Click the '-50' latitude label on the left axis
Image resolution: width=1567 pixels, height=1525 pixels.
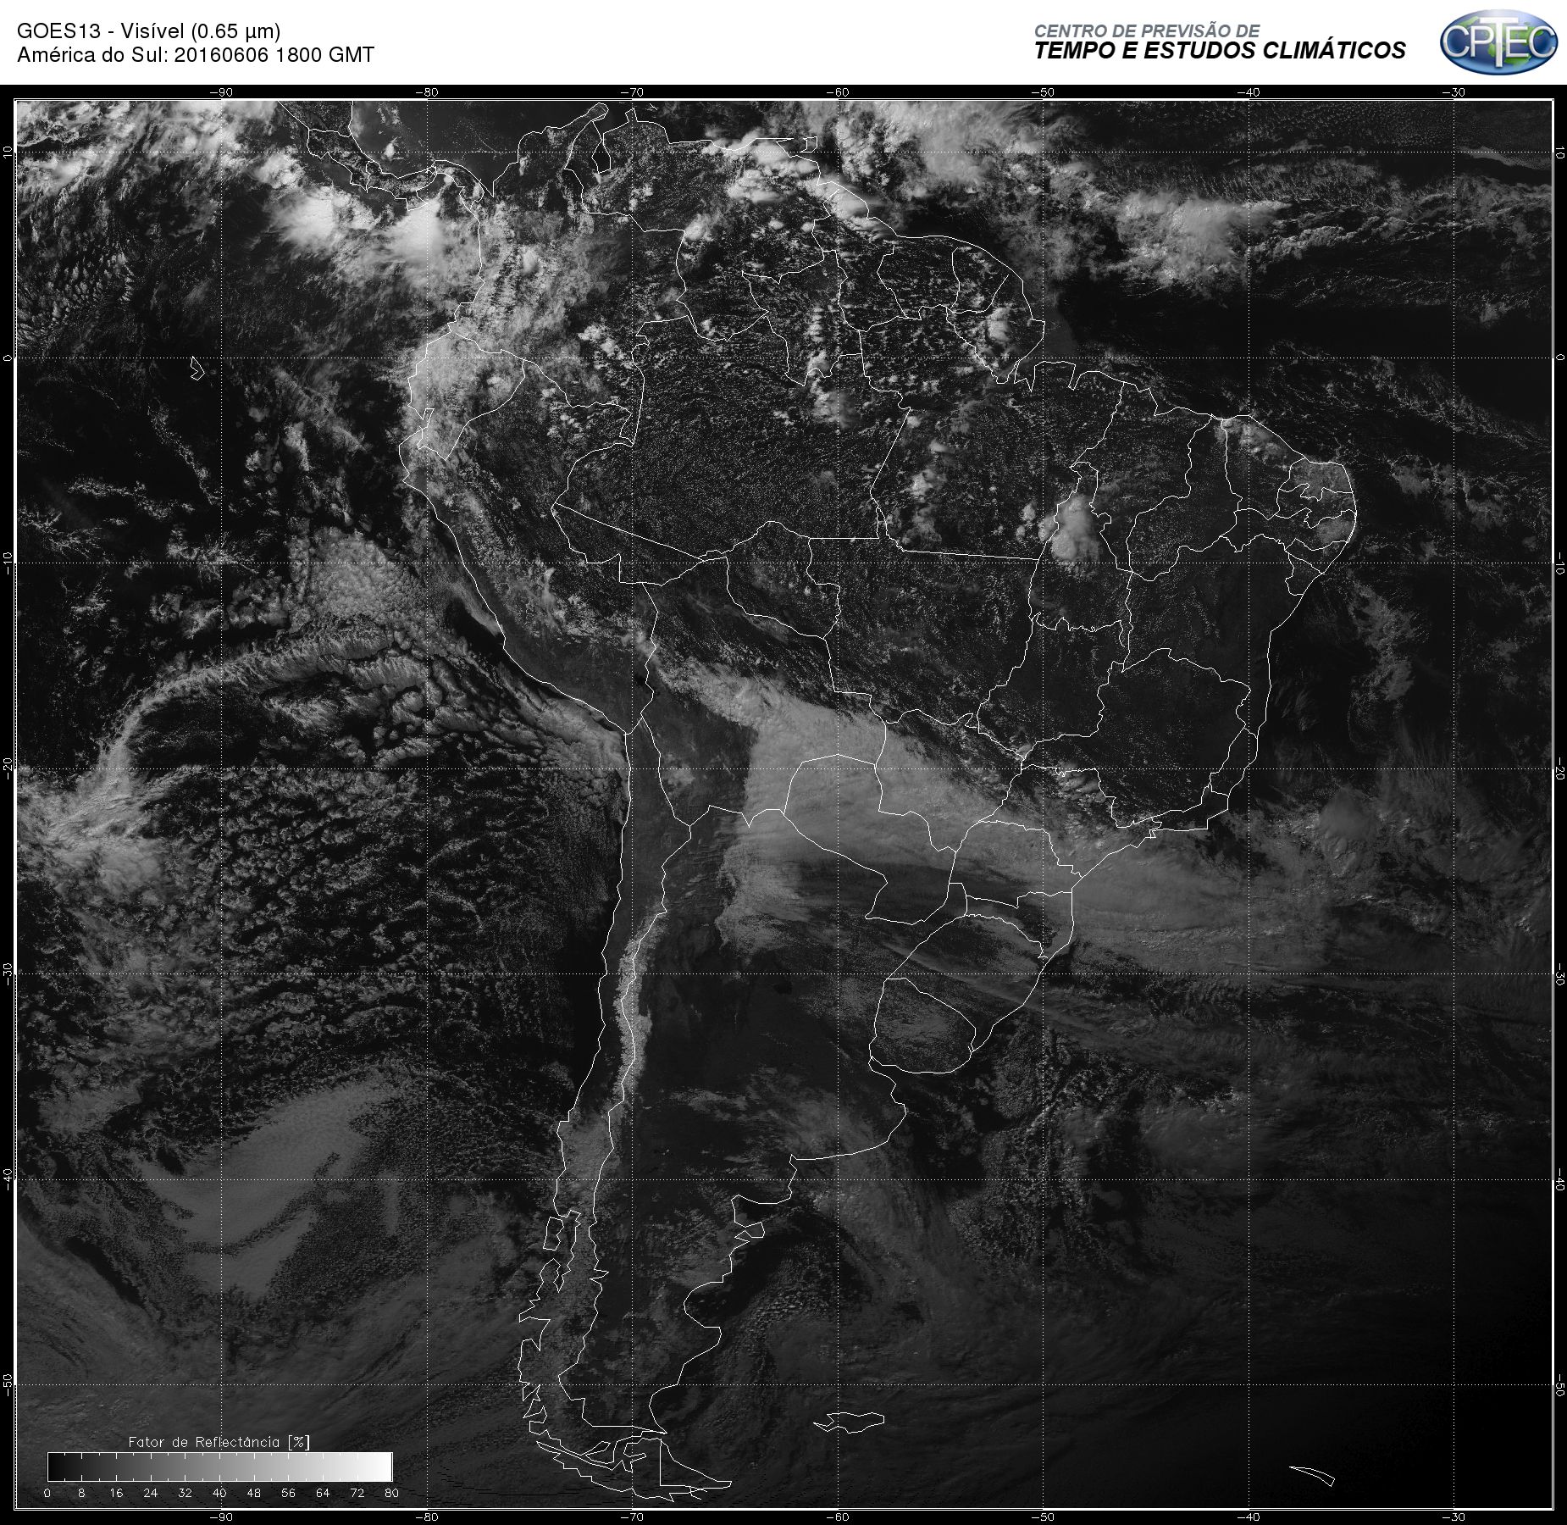pos(8,1384)
